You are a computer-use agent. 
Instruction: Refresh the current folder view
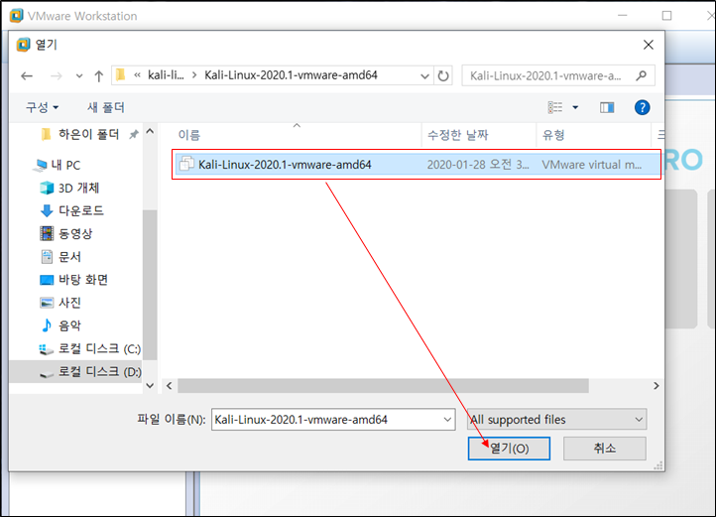click(443, 75)
